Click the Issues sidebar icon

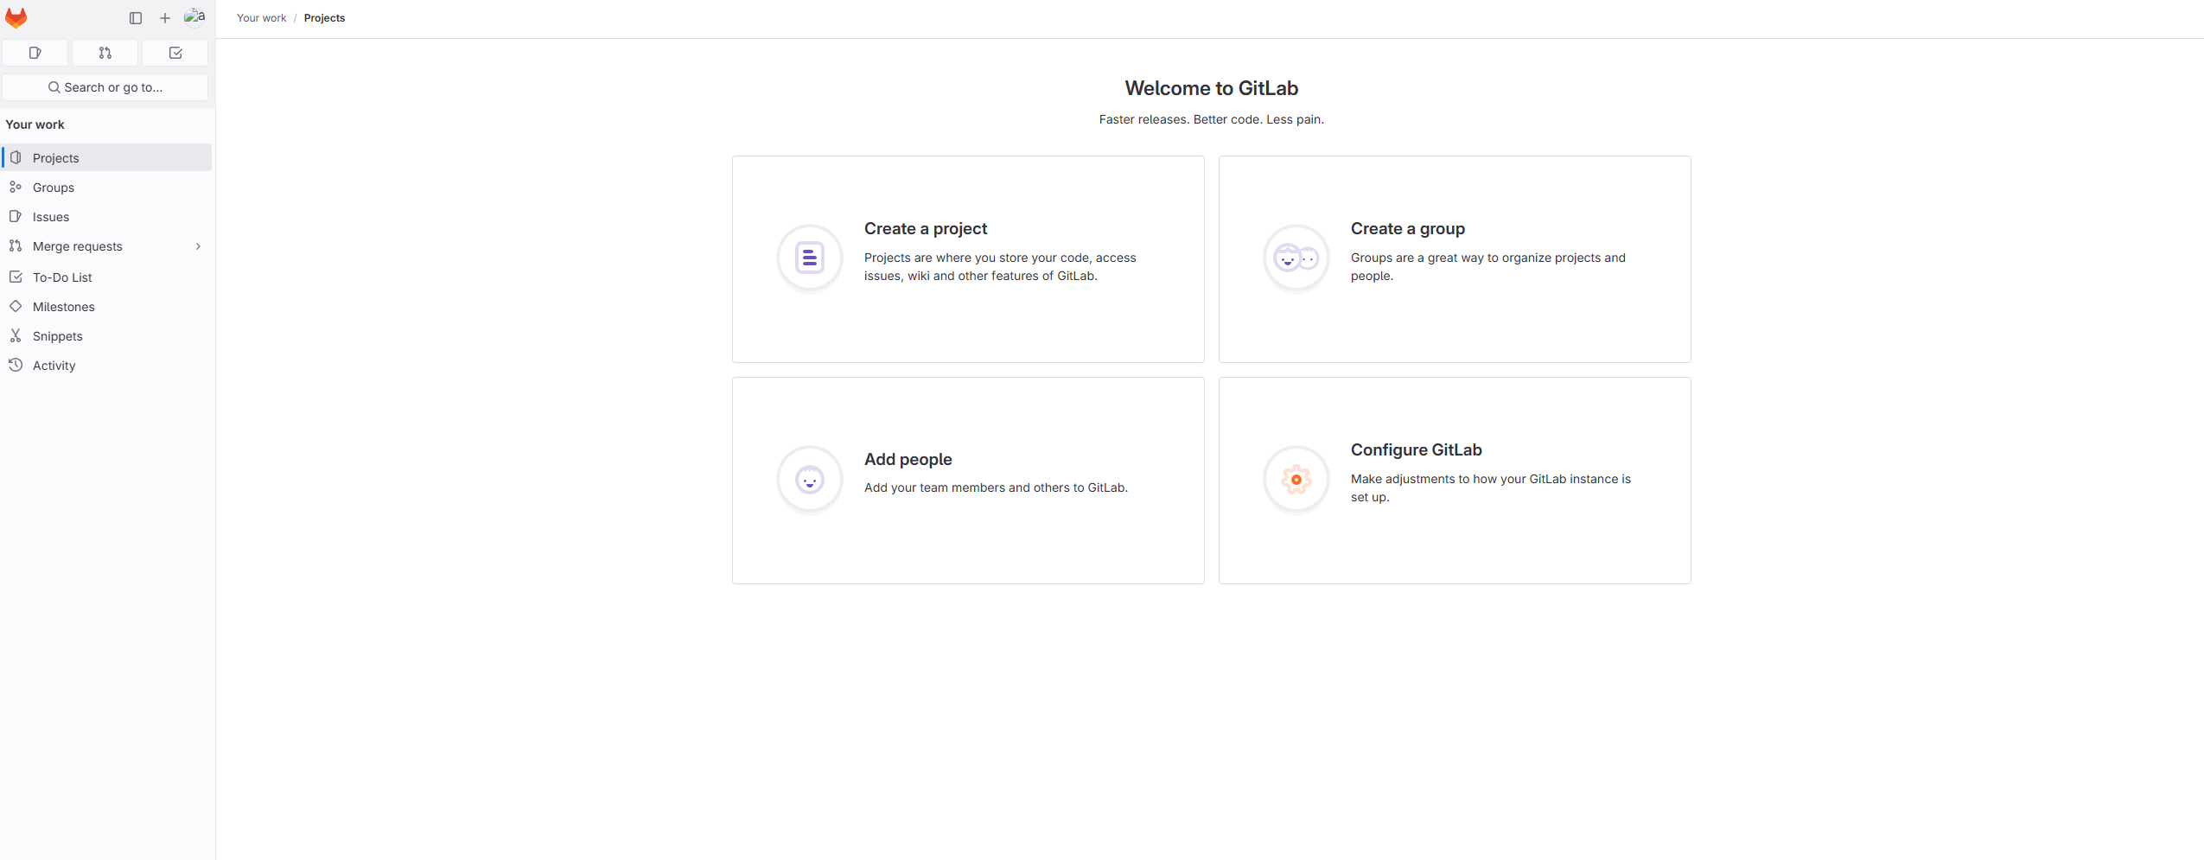pyautogui.click(x=16, y=216)
